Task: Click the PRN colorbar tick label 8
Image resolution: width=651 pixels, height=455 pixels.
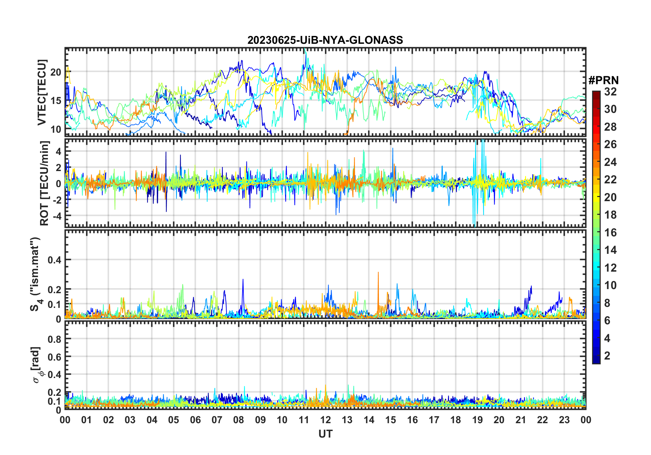Action: (x=607, y=303)
